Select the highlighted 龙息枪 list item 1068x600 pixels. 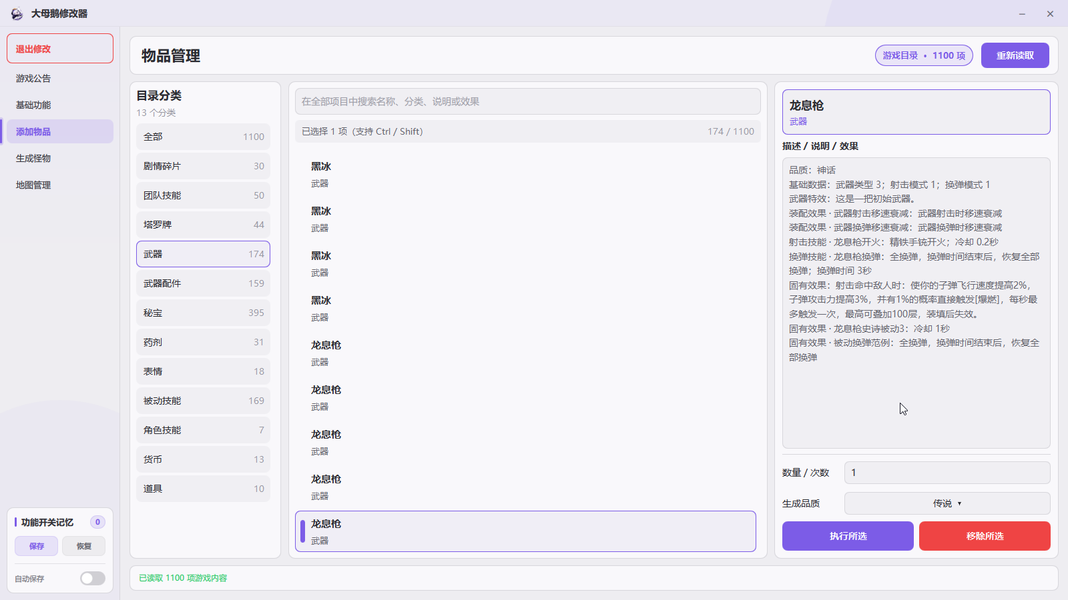[x=525, y=531]
